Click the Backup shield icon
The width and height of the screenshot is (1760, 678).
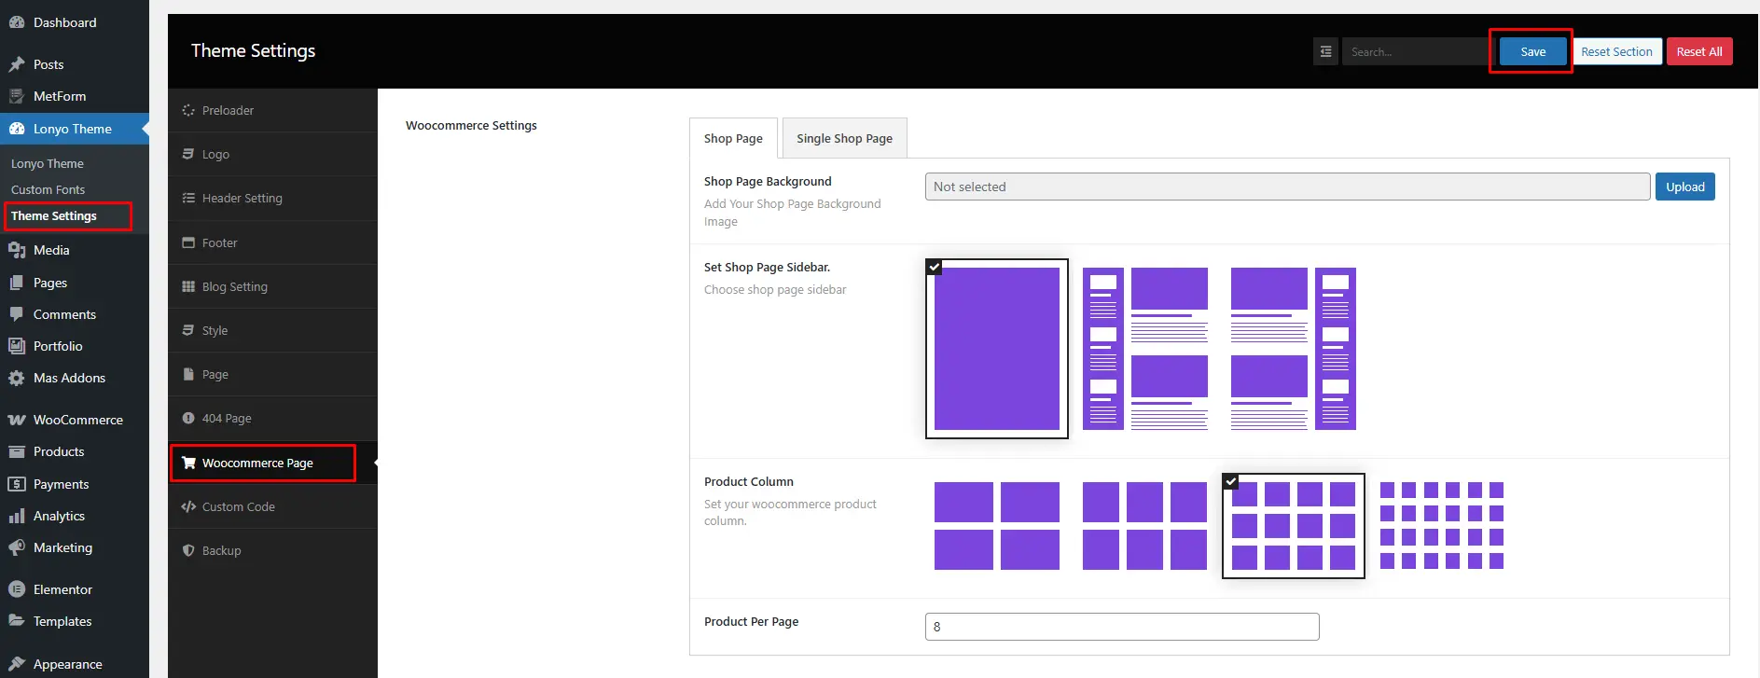[188, 550]
